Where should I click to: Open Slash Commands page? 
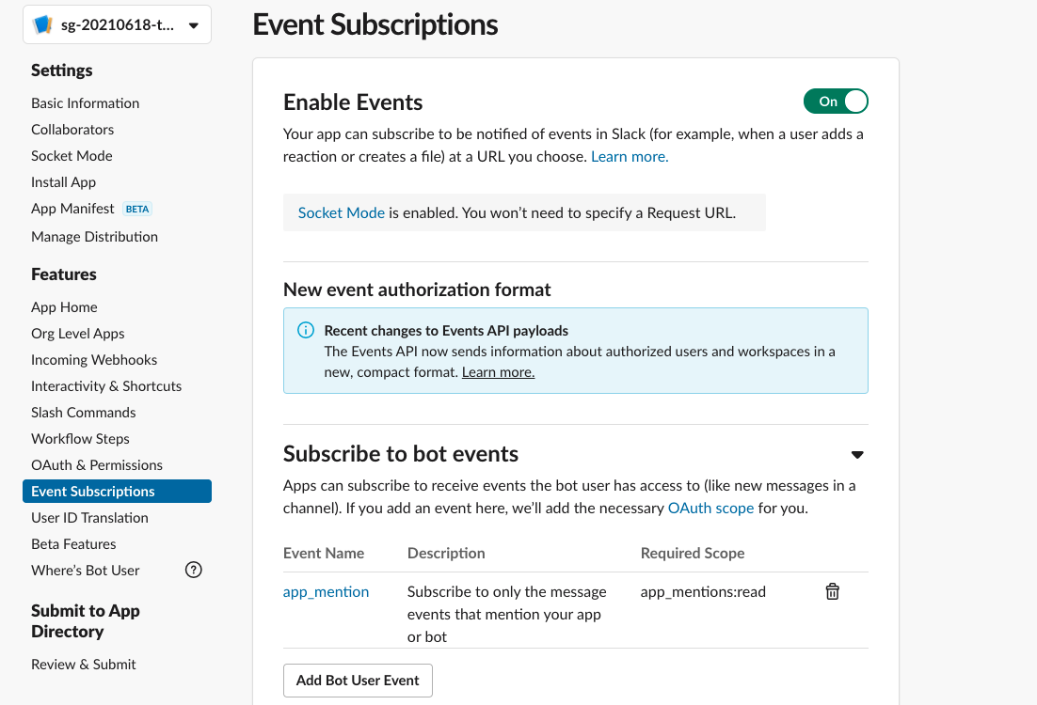click(84, 413)
